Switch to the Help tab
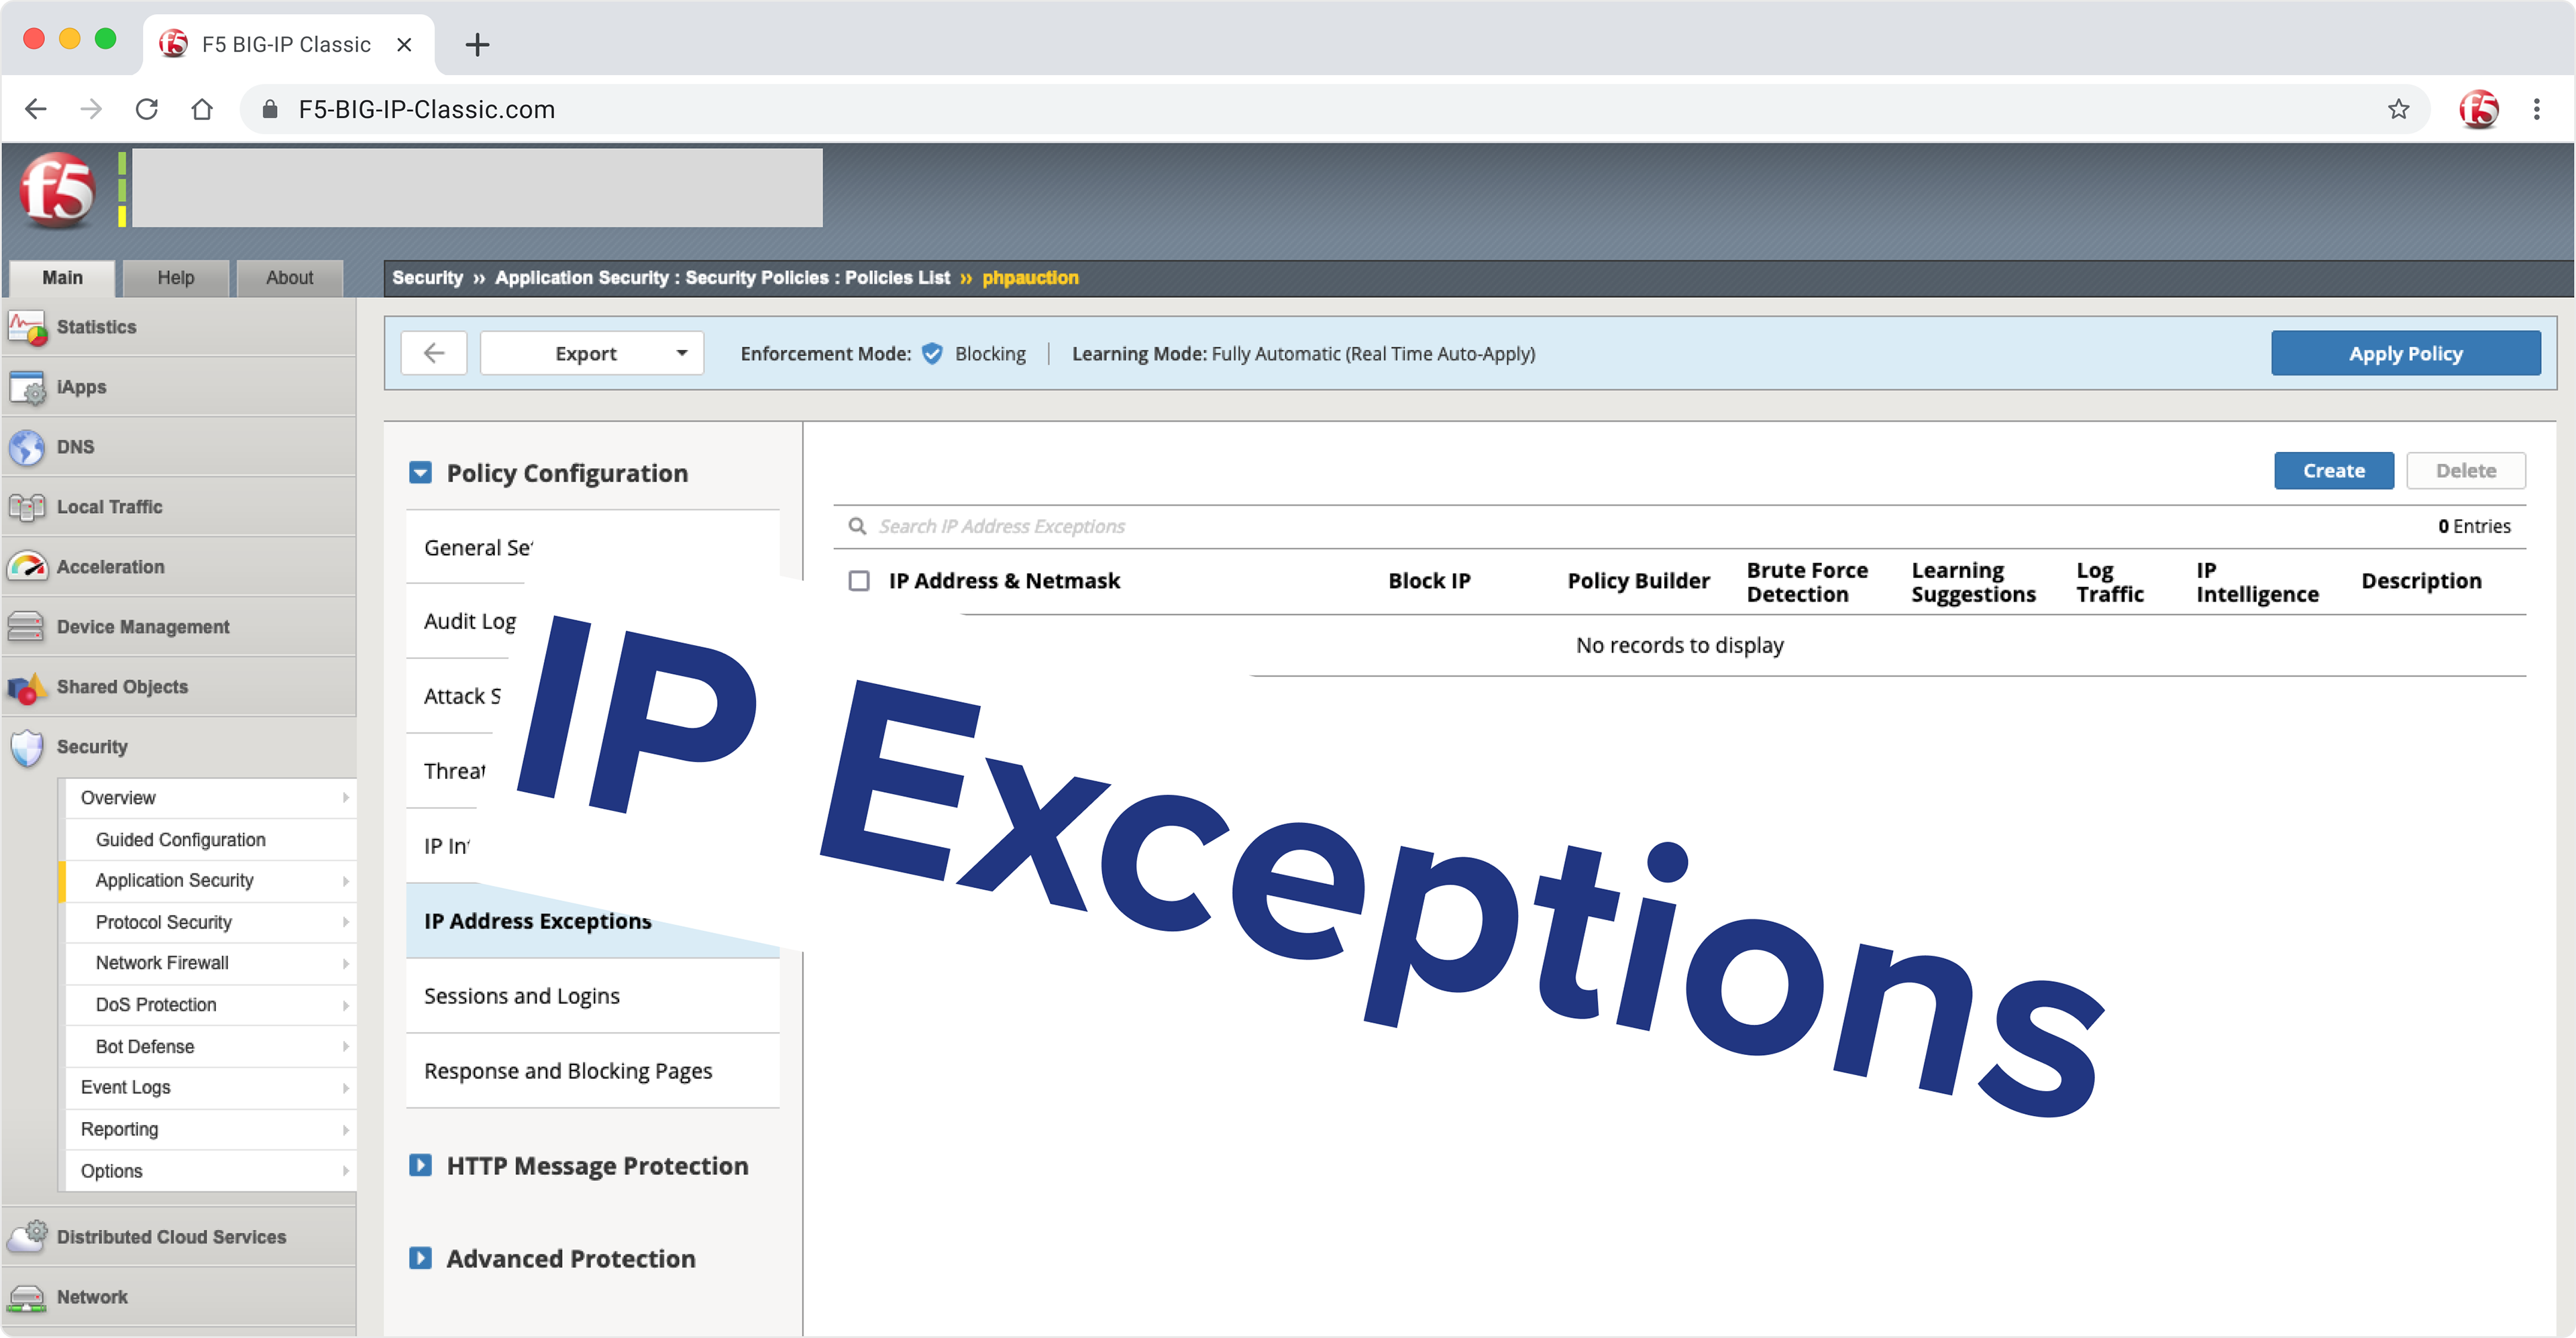Screen dimensions: 2576x1338 pyautogui.click(x=176, y=278)
